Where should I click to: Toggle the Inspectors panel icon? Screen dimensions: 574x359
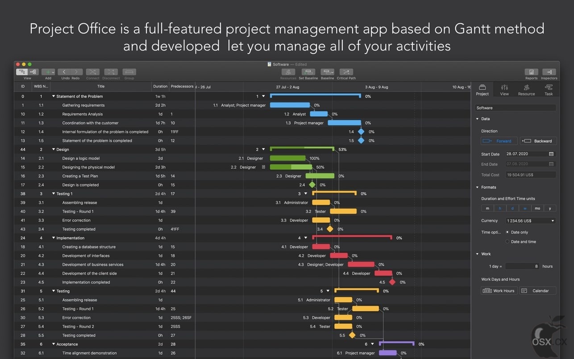point(549,72)
